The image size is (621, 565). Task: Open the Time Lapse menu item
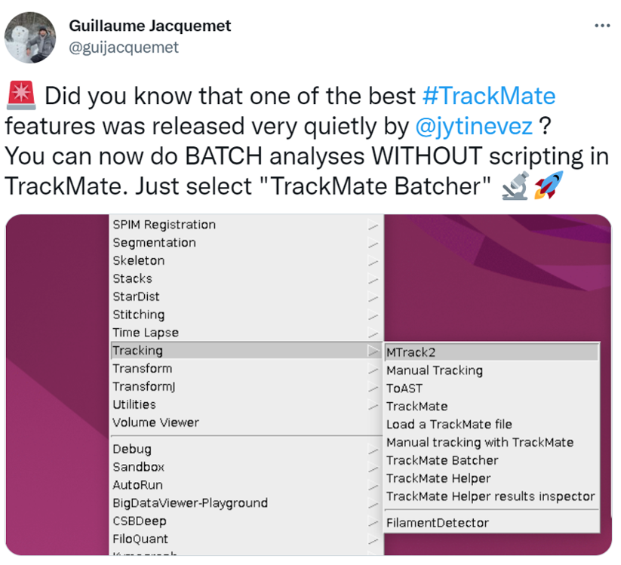pos(146,333)
